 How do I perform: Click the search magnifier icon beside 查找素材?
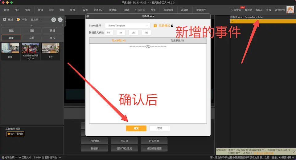point(54,20)
